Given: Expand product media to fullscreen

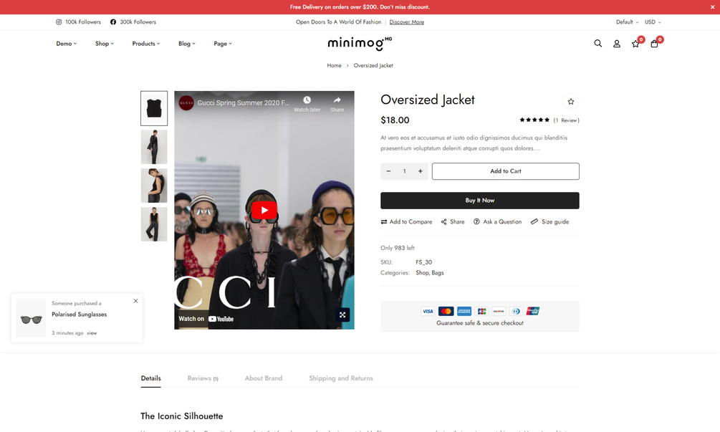Looking at the screenshot, I should (342, 315).
